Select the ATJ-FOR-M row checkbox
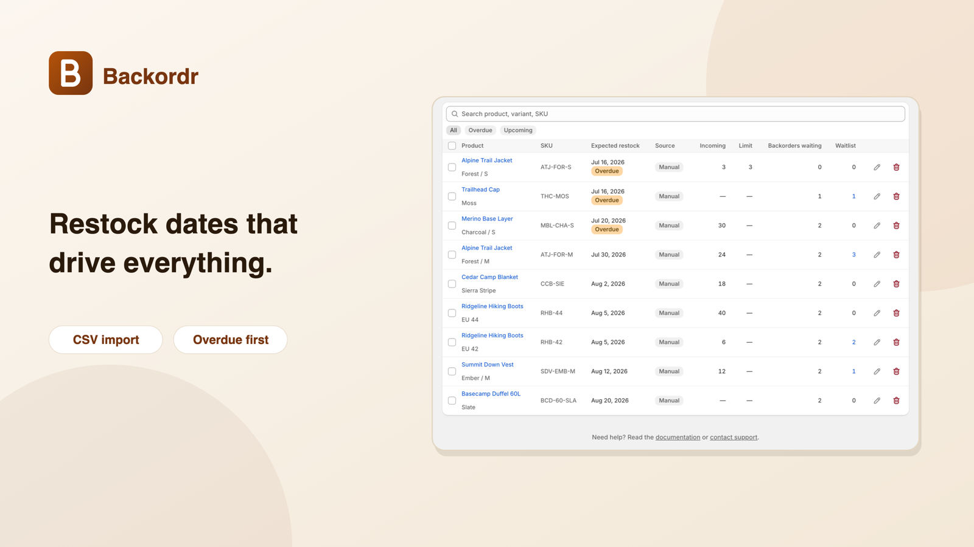Viewport: 974px width, 547px height. pyautogui.click(x=452, y=255)
